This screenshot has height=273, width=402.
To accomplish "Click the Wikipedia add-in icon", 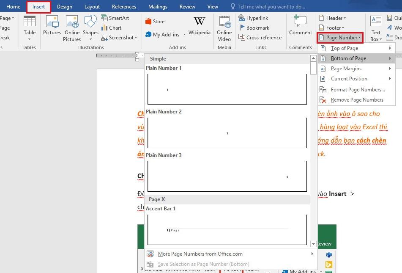I will pos(200,21).
